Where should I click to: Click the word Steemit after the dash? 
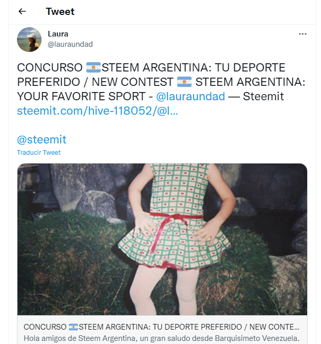263,96
